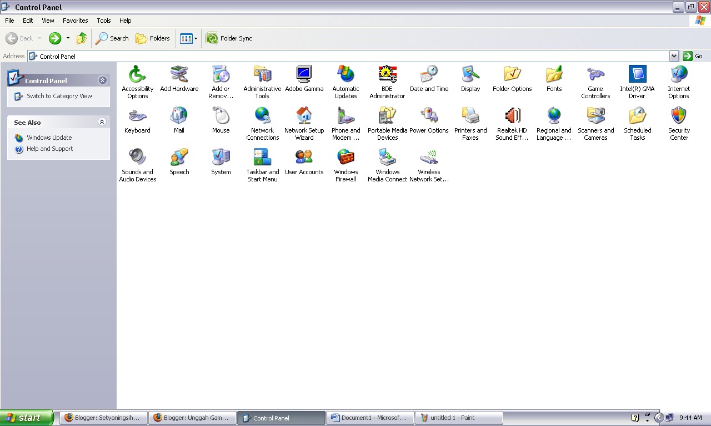Screen dimensions: 711x426
Task: Open Network Connections
Action: coord(262,123)
